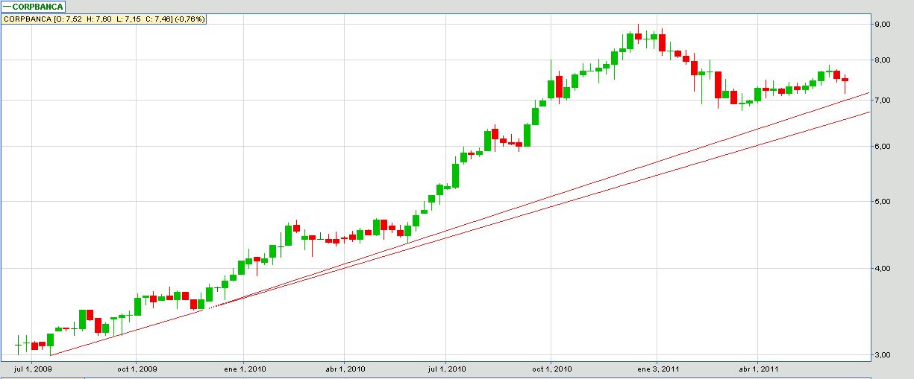Click the 8,00 price axis label
This screenshot has height=379, width=914.
[x=882, y=60]
